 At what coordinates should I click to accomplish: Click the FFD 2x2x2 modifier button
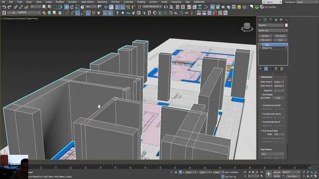pyautogui.click(x=280, y=36)
